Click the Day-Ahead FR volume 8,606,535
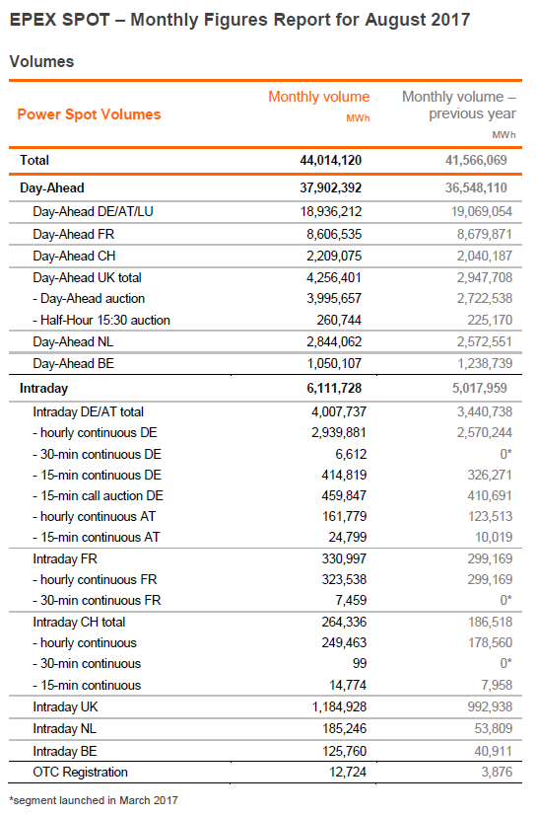This screenshot has width=537, height=815. click(334, 235)
